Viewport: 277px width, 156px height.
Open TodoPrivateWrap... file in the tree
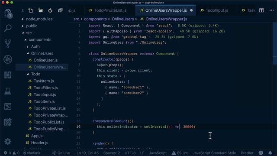51,115
